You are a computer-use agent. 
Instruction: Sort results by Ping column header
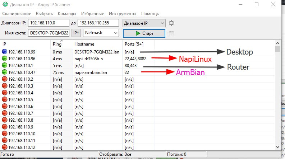coord(57,44)
